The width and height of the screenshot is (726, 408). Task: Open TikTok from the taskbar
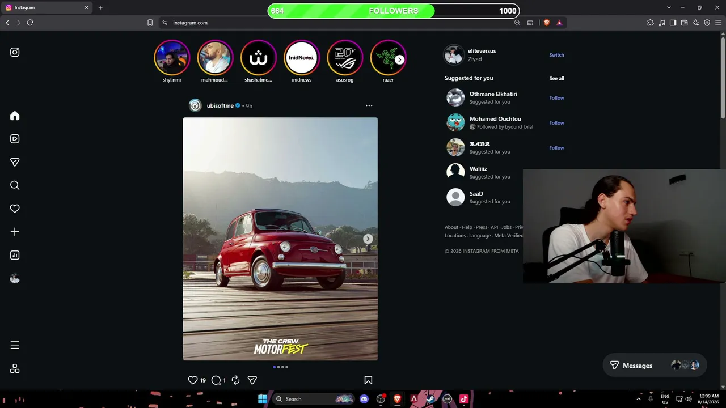tap(463, 399)
